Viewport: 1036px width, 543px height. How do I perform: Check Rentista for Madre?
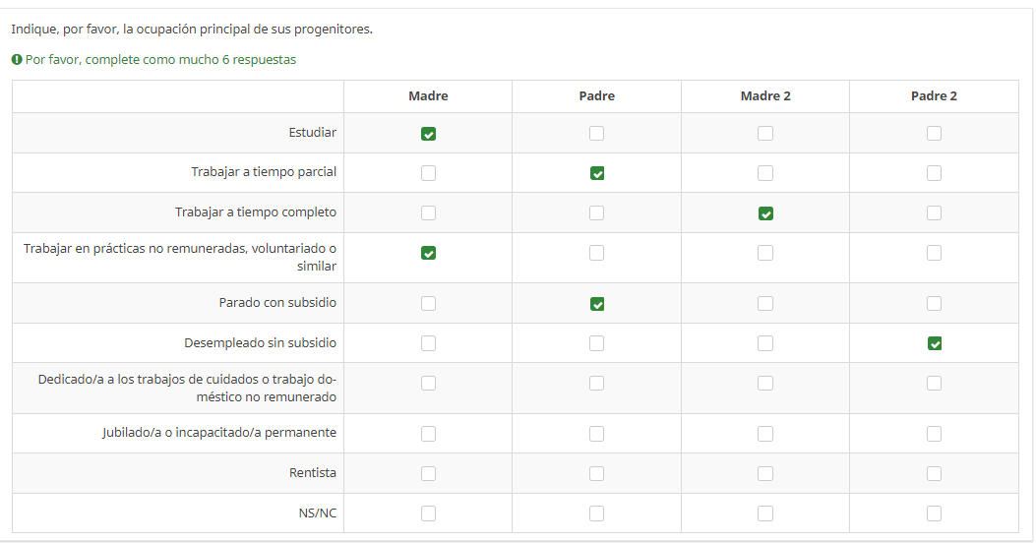(x=428, y=473)
